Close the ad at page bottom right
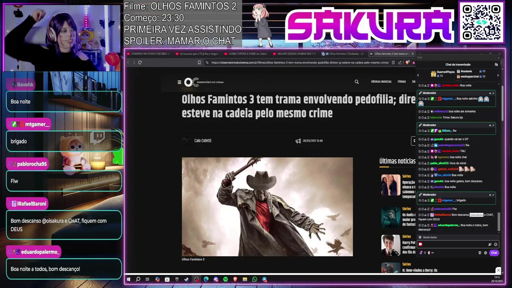This screenshot has height=288, width=512. tap(498, 270)
